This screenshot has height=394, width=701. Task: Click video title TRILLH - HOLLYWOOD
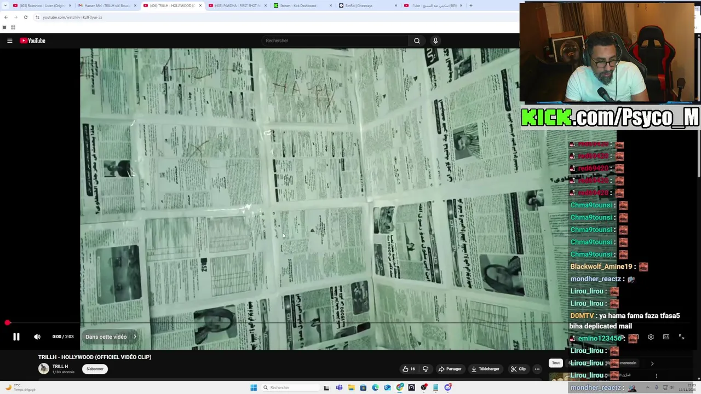click(x=95, y=357)
